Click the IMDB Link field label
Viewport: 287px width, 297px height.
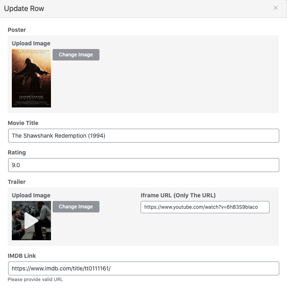pos(22,256)
